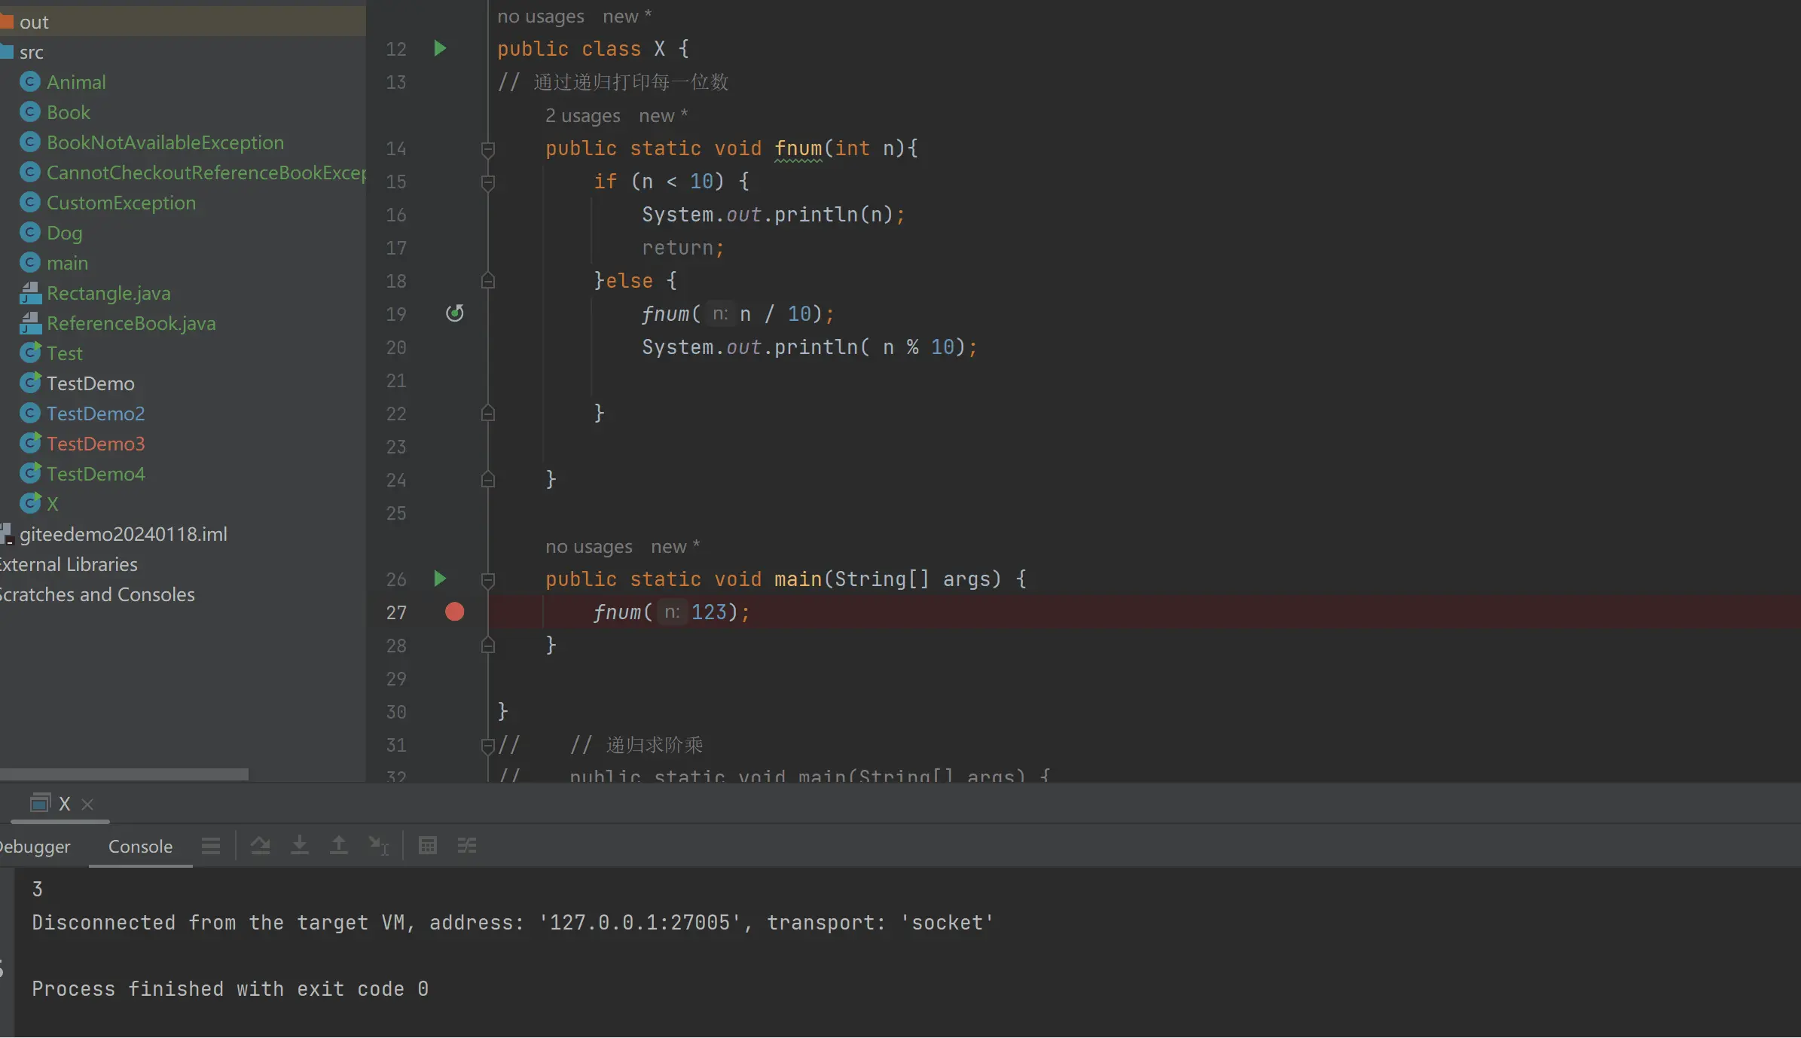Click the 'n:' parameter hint on line 19
Image resolution: width=1801 pixels, height=1038 pixels.
(721, 313)
